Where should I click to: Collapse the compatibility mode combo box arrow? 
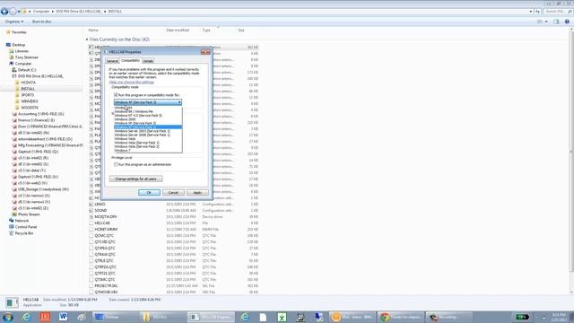point(179,102)
